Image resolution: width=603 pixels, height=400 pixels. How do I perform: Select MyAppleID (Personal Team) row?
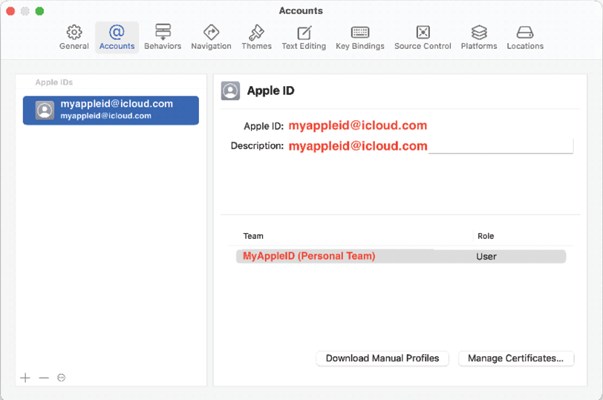(401, 256)
